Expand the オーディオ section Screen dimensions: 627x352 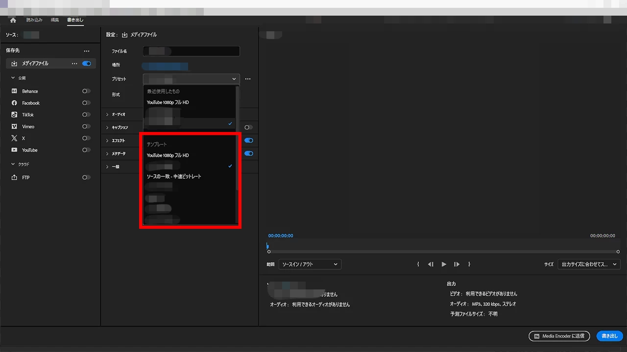(x=107, y=114)
